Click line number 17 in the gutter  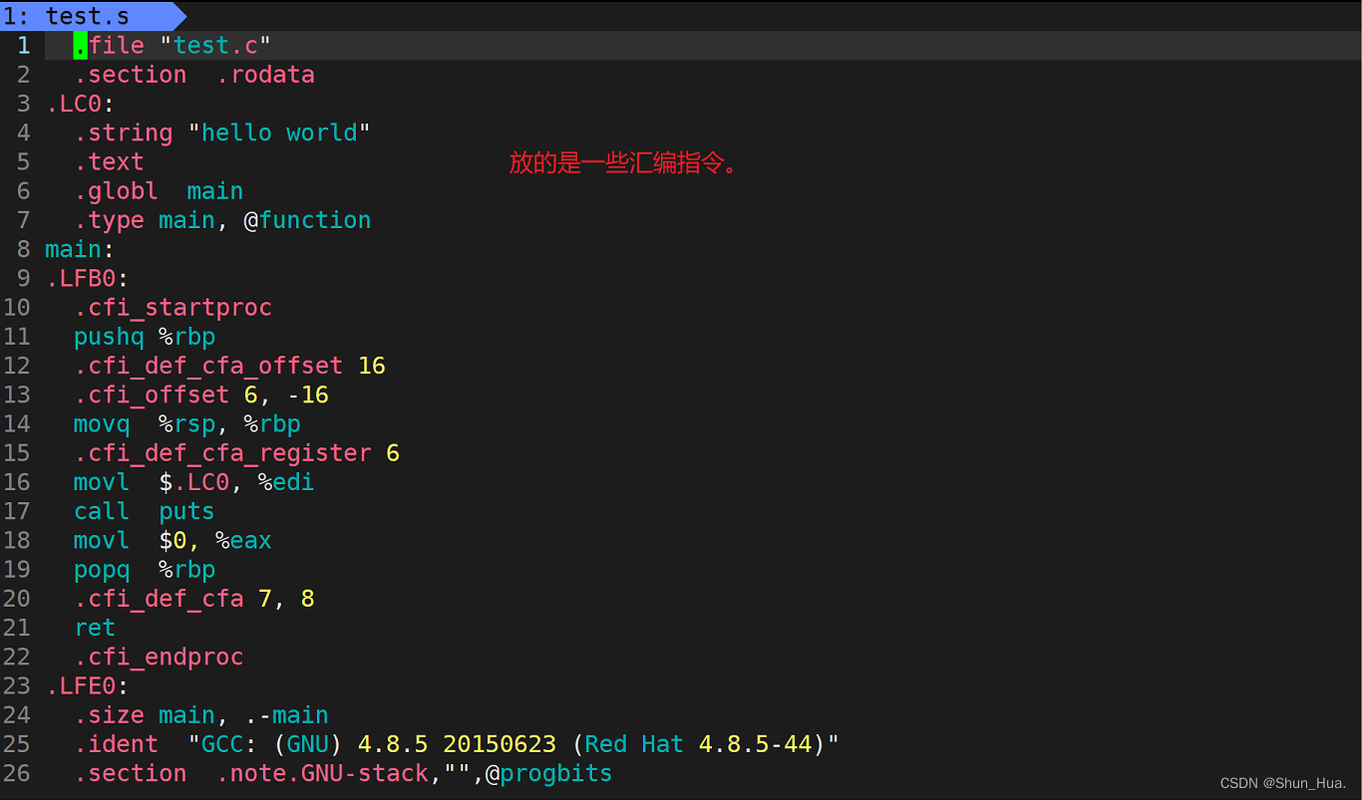17,511
